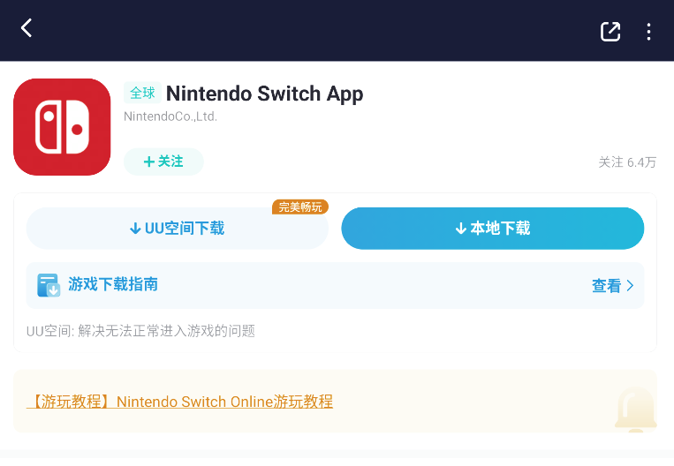Select the Nintendo Switch App title
The height and width of the screenshot is (466, 674).
(x=264, y=94)
